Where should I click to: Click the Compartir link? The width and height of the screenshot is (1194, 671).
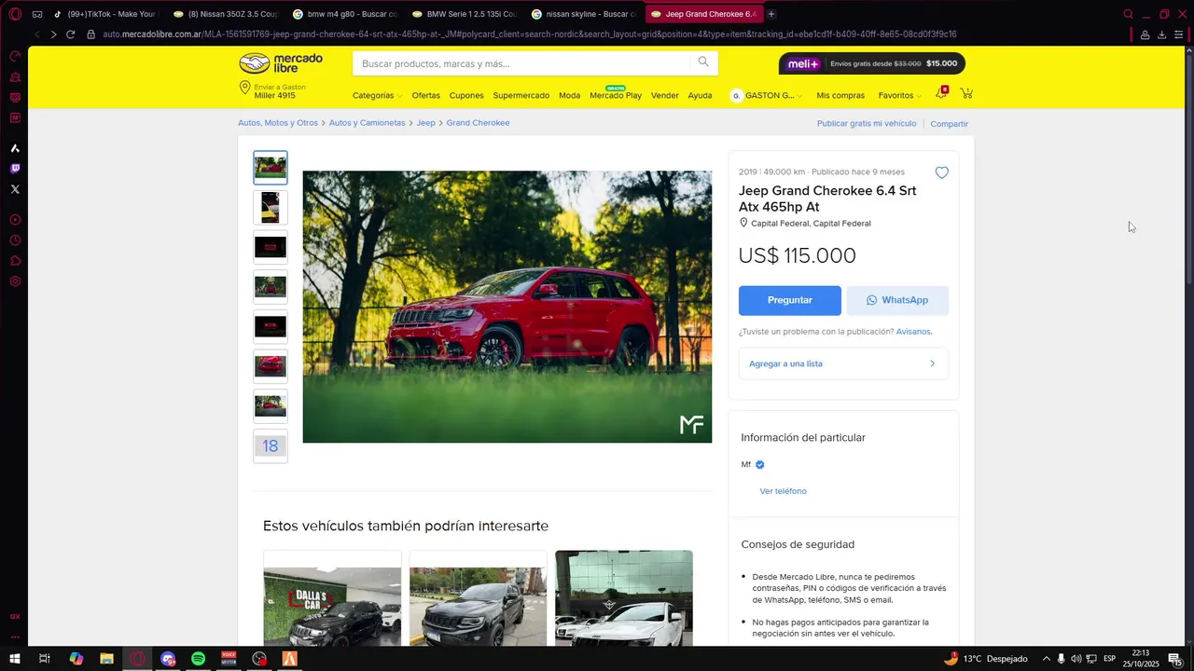tap(949, 124)
